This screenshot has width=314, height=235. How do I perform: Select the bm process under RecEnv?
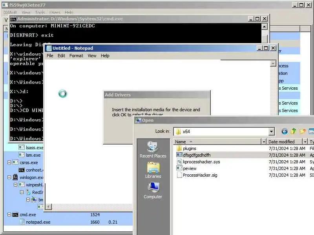37,199
